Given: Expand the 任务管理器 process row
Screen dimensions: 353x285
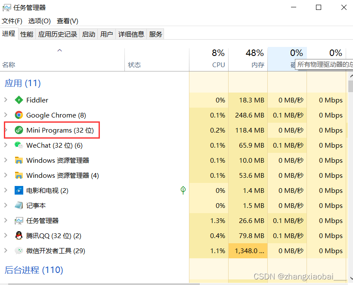Looking at the screenshot, I should [x=6, y=220].
